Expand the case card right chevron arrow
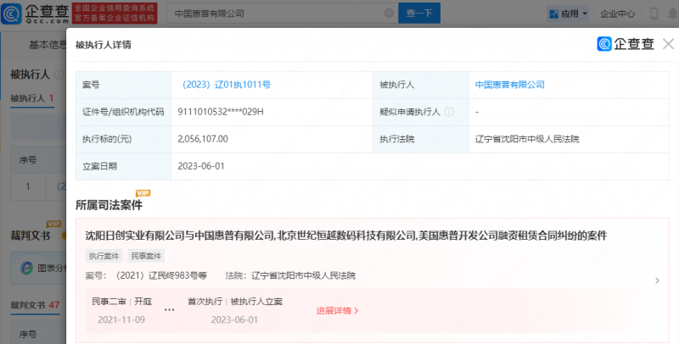 (657, 280)
